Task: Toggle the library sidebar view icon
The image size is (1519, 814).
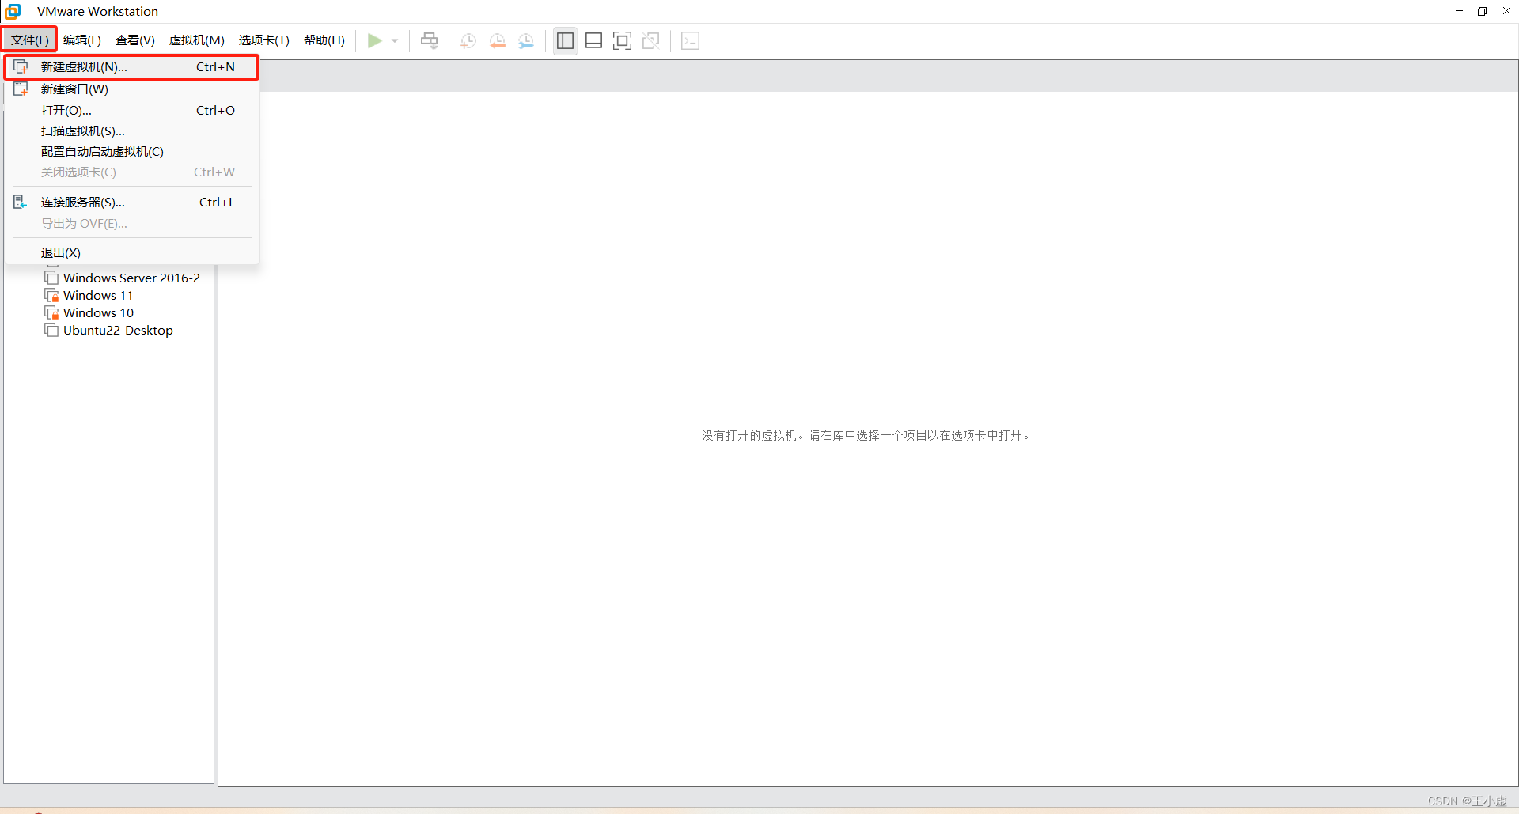Action: (x=565, y=40)
